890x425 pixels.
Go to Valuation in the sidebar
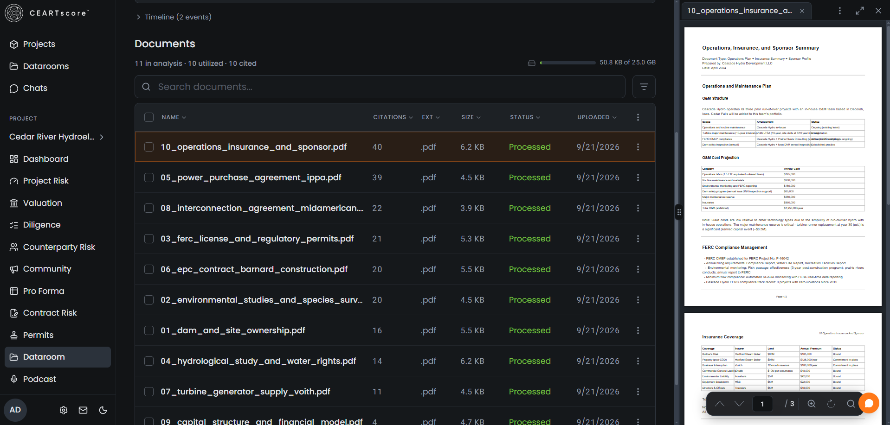(x=42, y=203)
